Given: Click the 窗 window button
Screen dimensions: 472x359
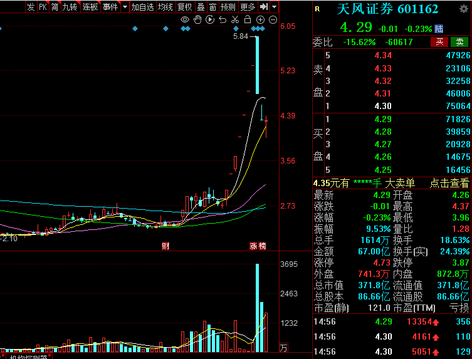Looking at the screenshot, I should coord(212,7).
